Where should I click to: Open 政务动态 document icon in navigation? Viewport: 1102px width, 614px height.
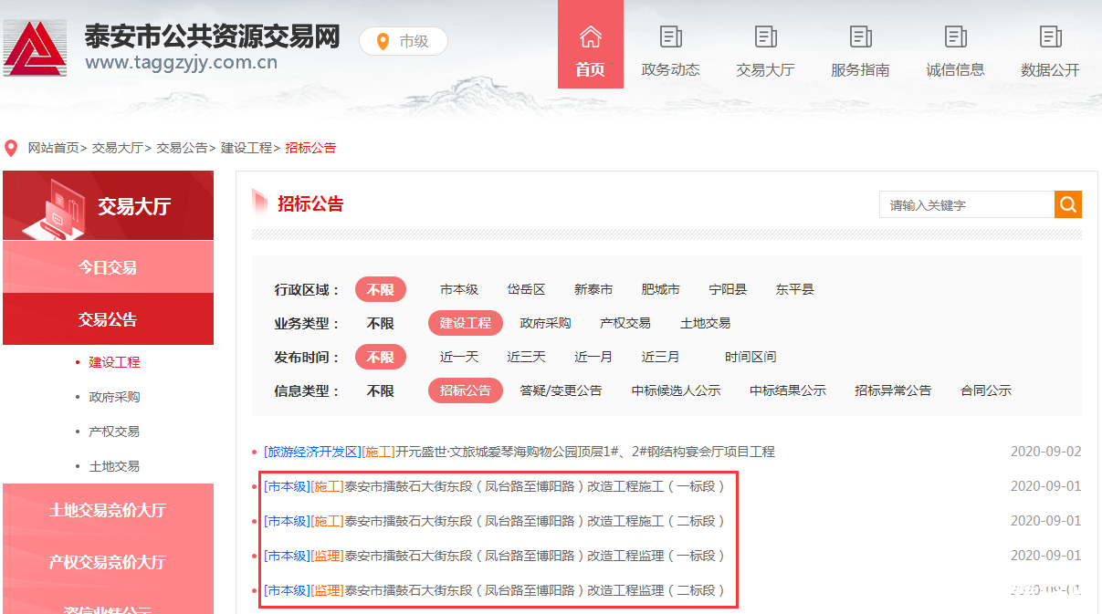[671, 37]
